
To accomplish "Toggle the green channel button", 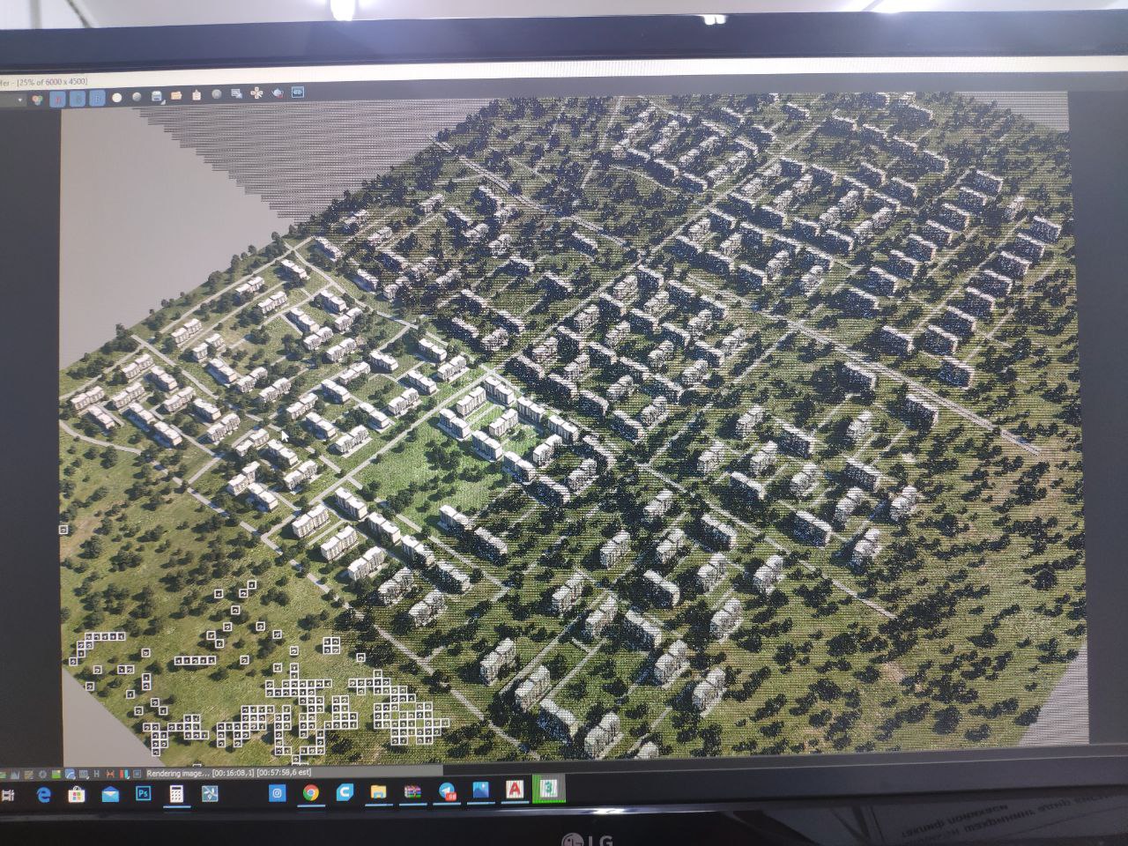I will click(78, 99).
